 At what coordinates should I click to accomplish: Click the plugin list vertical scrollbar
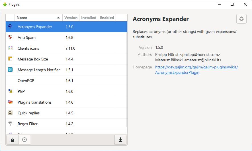coord(127,74)
